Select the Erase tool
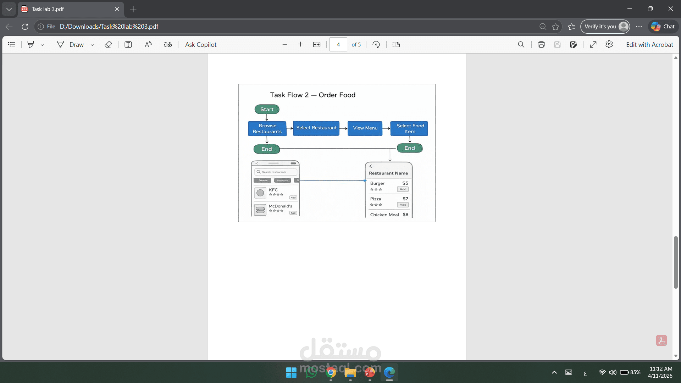 [x=109, y=44]
